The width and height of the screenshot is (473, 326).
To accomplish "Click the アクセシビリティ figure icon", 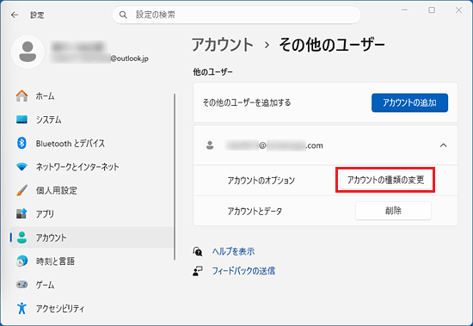I will coord(21,308).
